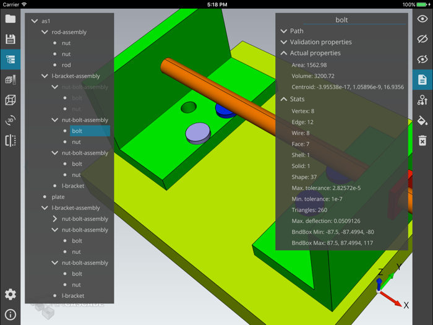Screen dimensions: 433x325
Task: Open the file folder icon
Action: [11, 19]
